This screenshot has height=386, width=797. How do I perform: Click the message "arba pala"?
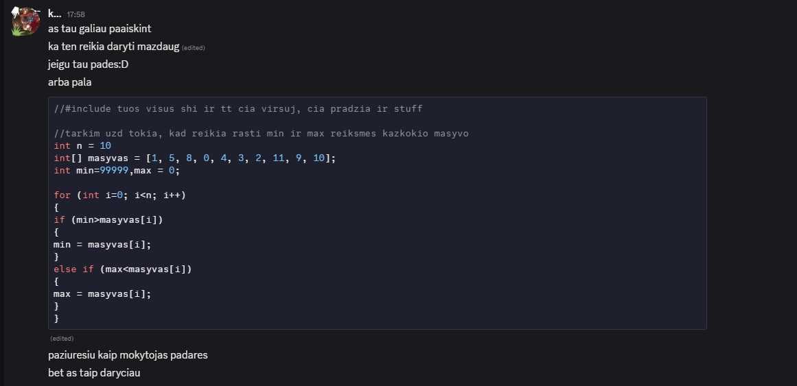[69, 82]
